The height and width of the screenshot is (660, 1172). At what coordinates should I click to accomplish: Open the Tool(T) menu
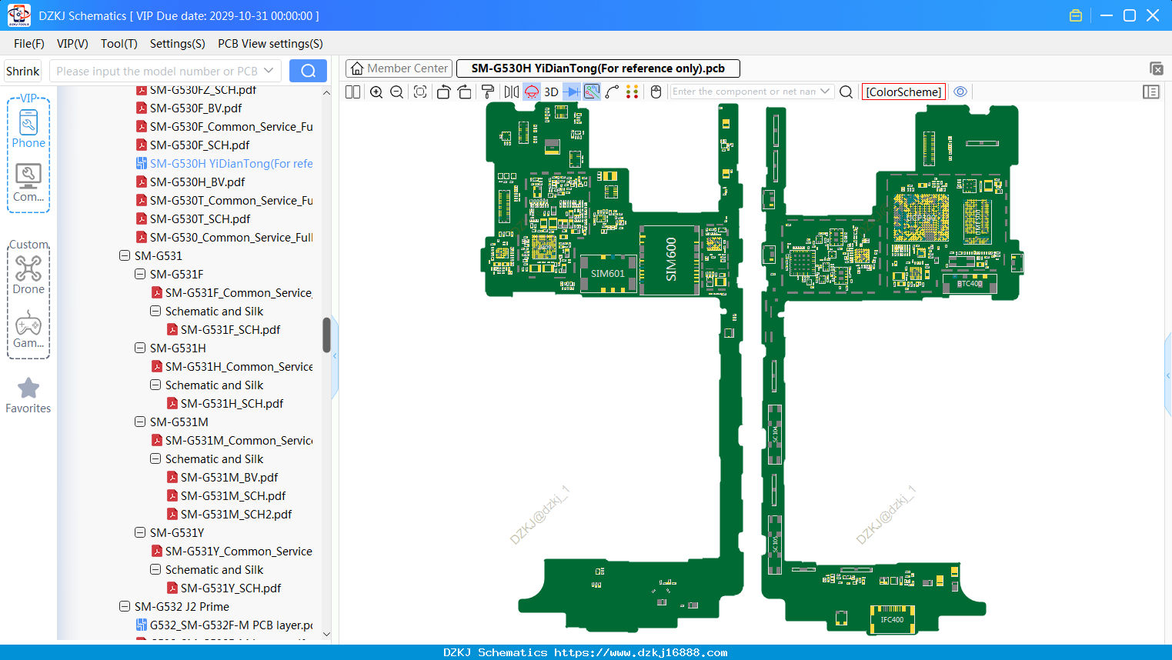119,44
